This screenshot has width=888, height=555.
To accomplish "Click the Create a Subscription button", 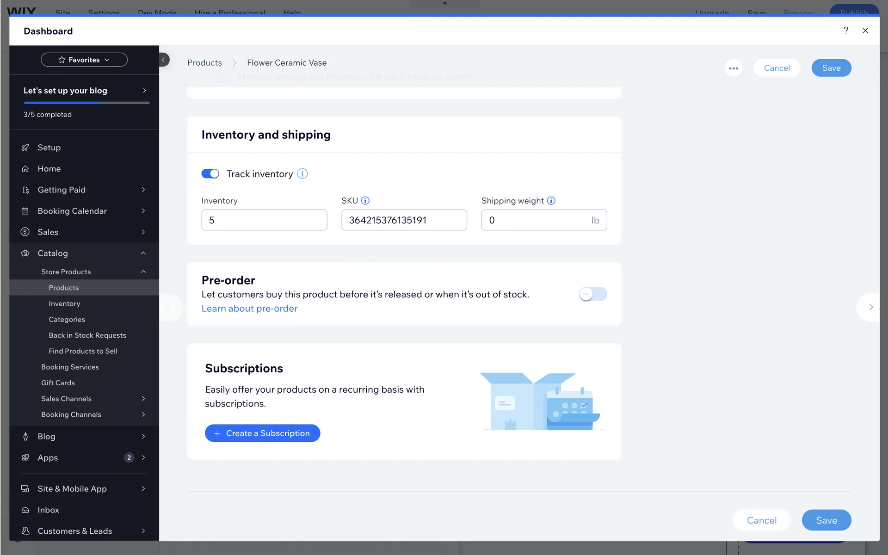I will (x=262, y=433).
